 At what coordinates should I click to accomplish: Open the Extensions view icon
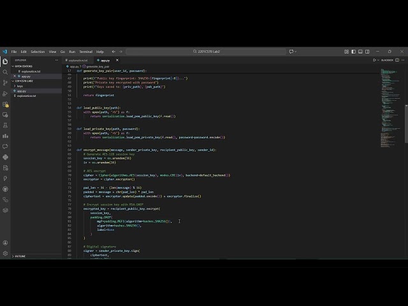click(5, 104)
